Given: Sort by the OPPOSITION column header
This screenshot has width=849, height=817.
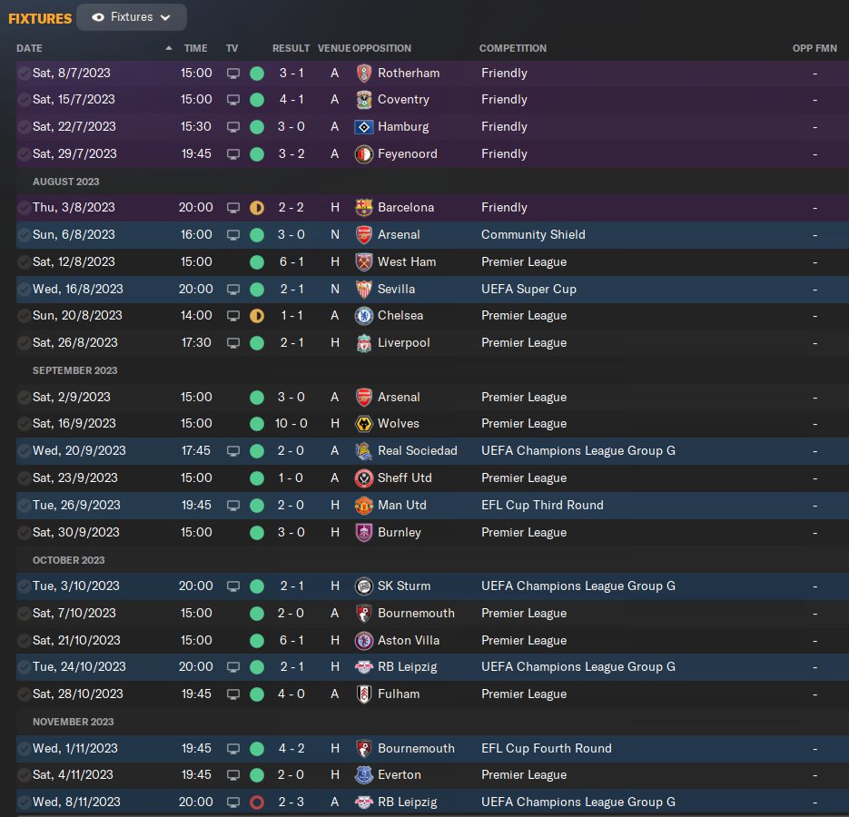Looking at the screenshot, I should point(381,48).
